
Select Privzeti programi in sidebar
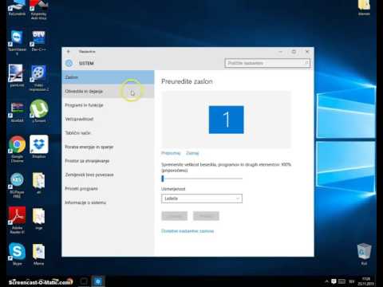coord(108,189)
